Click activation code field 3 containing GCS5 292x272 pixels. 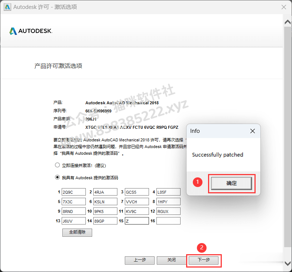click(137, 192)
